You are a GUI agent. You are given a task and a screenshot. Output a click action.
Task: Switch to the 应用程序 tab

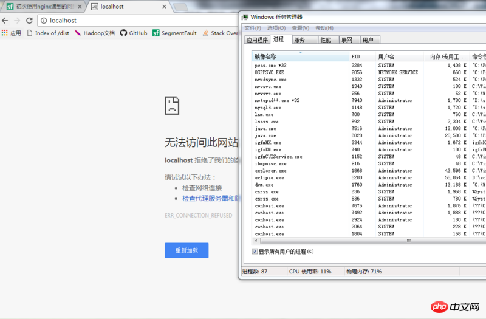click(x=257, y=39)
